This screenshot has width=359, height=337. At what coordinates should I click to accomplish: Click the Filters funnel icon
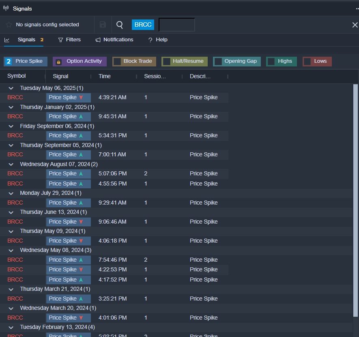[61, 40]
